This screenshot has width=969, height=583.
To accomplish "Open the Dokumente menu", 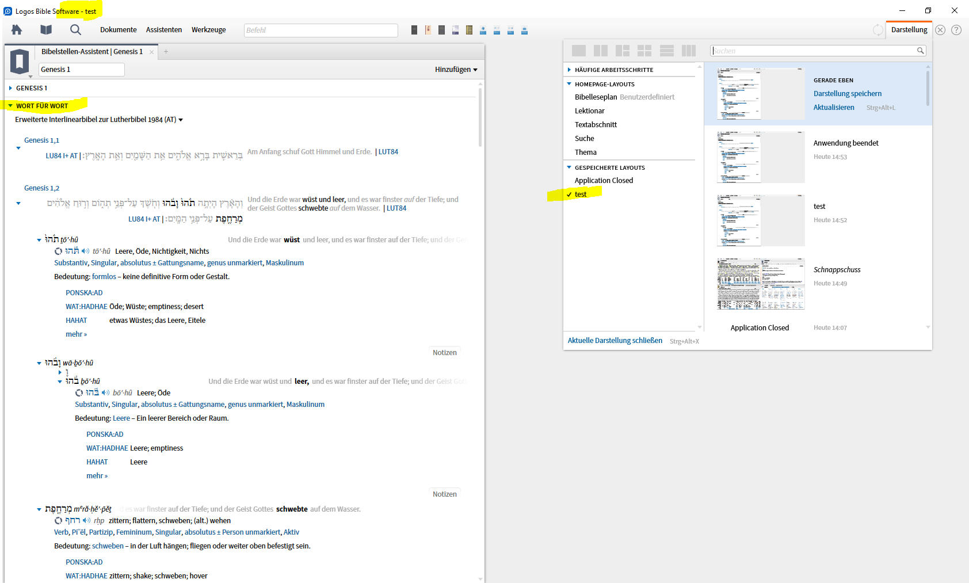I will coord(119,30).
